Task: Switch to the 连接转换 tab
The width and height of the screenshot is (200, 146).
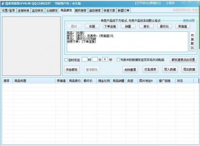Action: 23,10
